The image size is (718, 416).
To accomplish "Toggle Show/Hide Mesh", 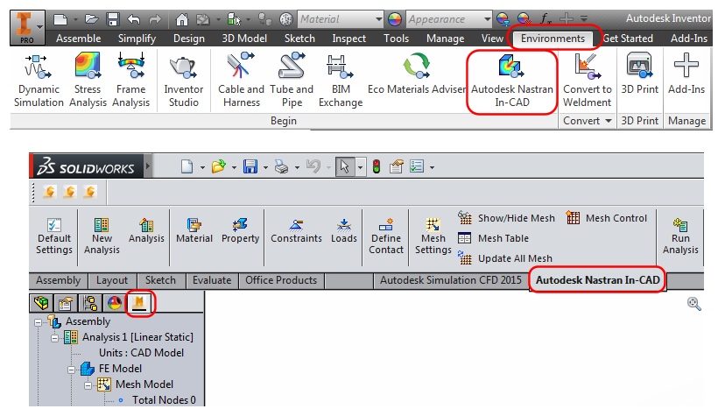I will pos(506,218).
